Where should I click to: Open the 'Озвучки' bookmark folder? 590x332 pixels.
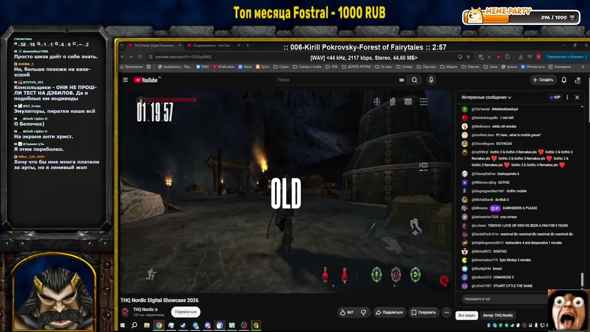(x=471, y=67)
